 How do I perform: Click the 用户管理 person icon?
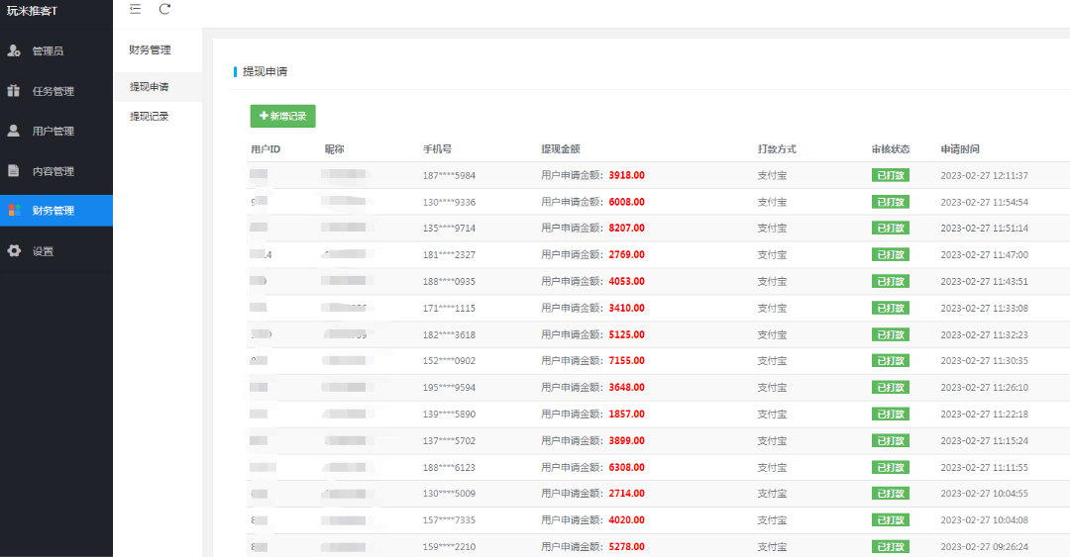(x=14, y=131)
